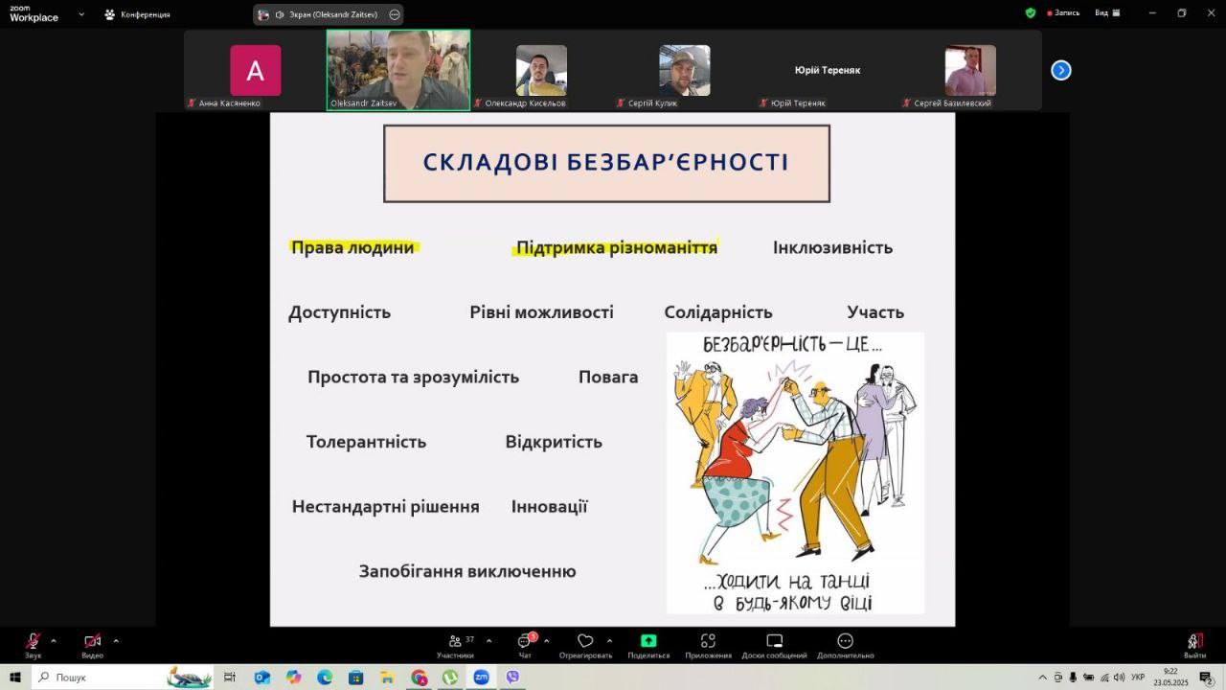Unmute the microphone
The width and height of the screenshot is (1226, 690).
(x=34, y=645)
